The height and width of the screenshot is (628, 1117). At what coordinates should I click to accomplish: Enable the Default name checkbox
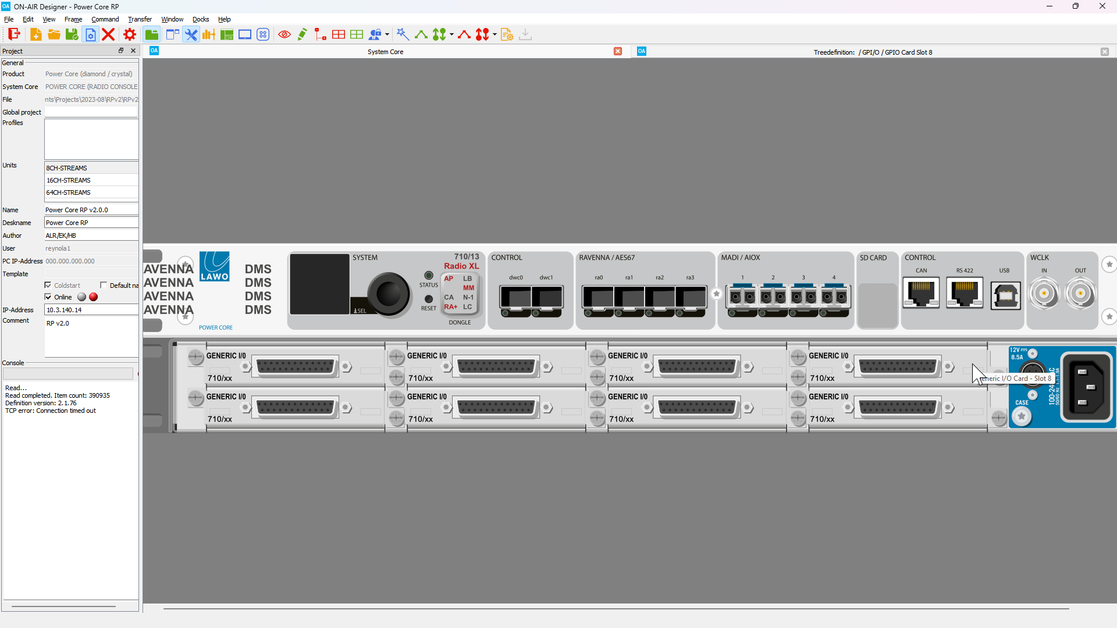pyautogui.click(x=104, y=286)
